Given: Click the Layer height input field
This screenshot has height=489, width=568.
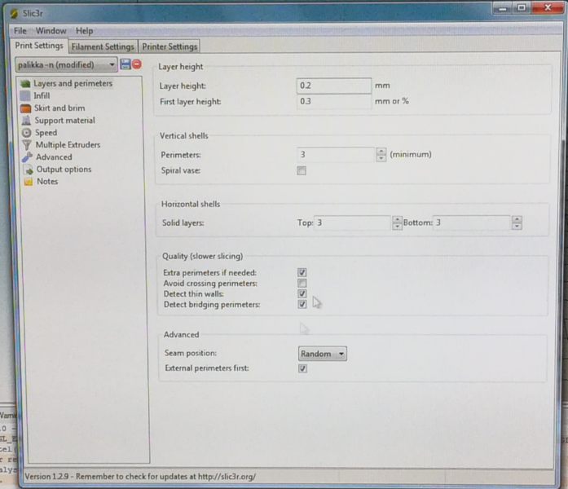Looking at the screenshot, I should pyautogui.click(x=334, y=86).
